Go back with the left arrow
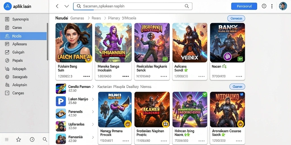Screen dimensions: 291x145 pos(57,6)
